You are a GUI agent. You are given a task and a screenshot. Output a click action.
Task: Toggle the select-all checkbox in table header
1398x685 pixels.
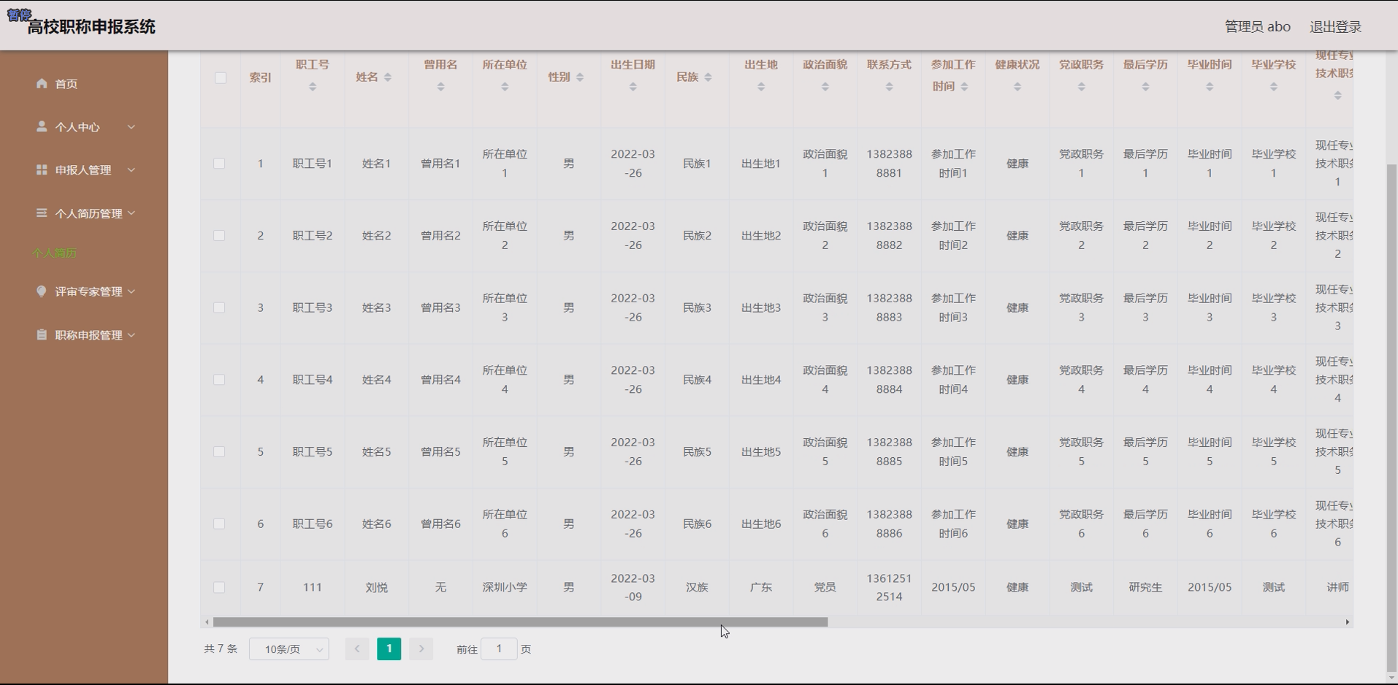(x=220, y=77)
